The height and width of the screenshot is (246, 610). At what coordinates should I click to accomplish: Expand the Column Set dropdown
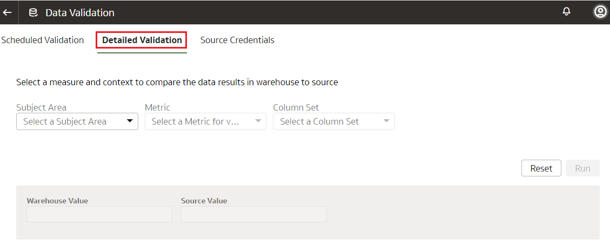pyautogui.click(x=334, y=121)
